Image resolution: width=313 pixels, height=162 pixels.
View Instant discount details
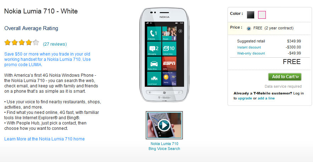coord(249,47)
